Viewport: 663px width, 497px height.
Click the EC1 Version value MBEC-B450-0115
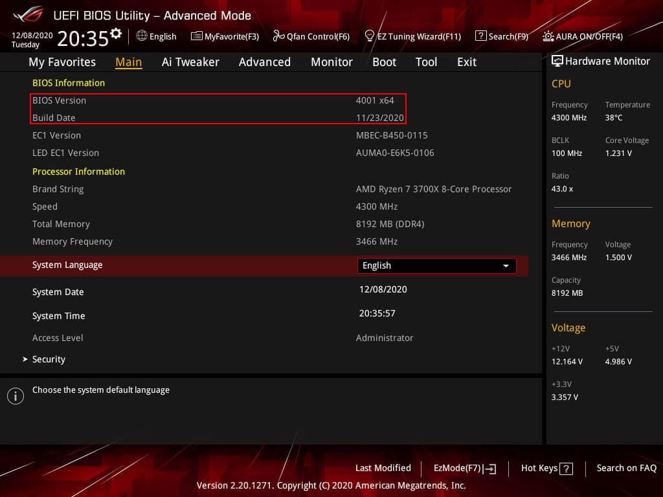click(x=392, y=135)
